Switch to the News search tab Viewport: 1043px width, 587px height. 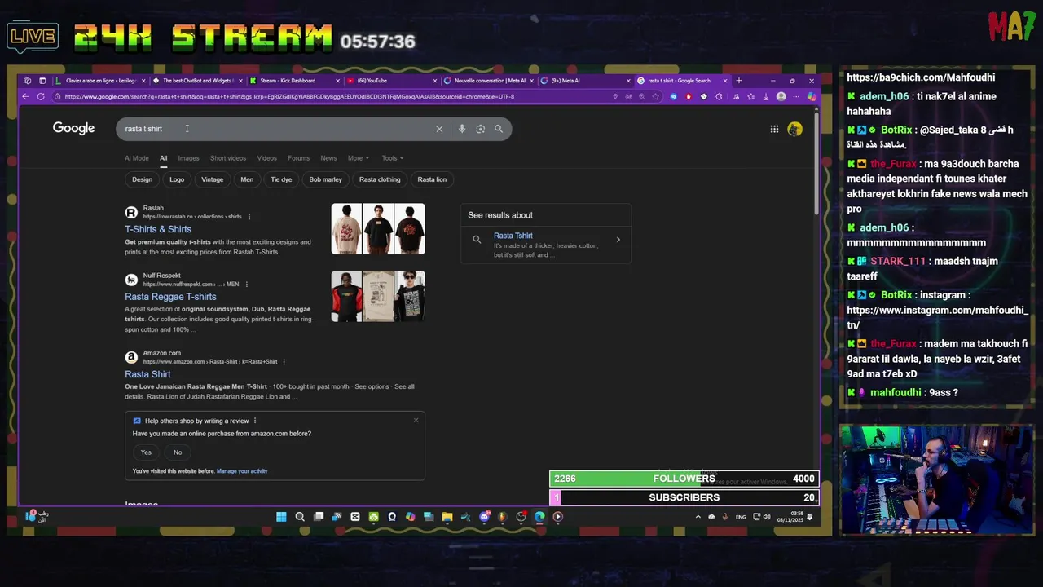click(x=328, y=158)
